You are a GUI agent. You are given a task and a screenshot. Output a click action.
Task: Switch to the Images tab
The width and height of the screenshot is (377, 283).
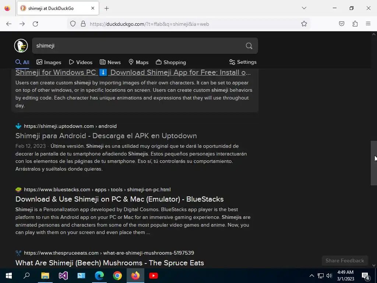[x=49, y=62]
